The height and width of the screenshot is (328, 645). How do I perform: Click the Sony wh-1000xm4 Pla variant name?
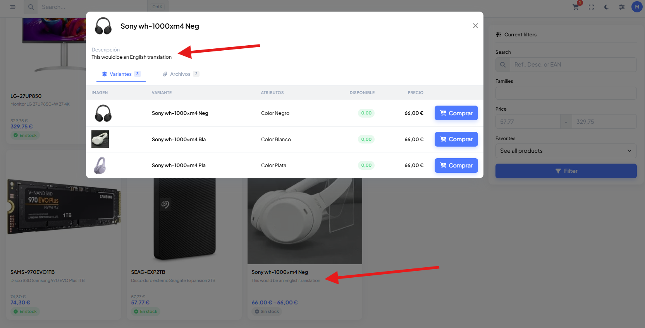tap(179, 165)
